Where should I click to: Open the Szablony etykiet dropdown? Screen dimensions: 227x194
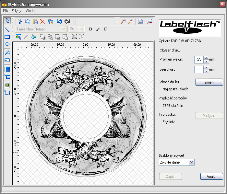click(191, 162)
